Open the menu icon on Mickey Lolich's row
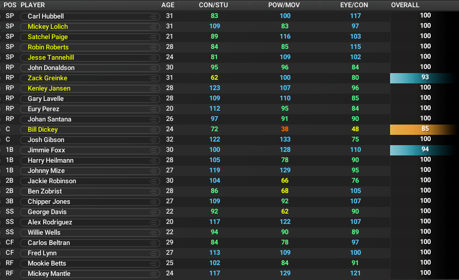The width and height of the screenshot is (459, 280). pos(153,27)
